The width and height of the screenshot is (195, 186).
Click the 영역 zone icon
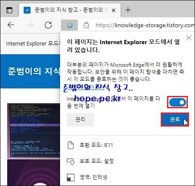[71, 178]
